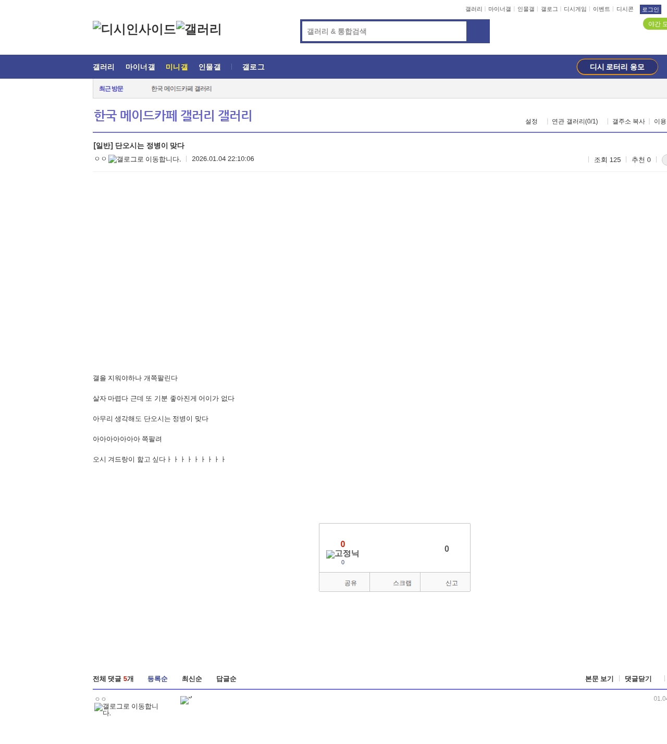667x744 pixels.
Task: Downvote the post in the vote box
Action: click(447, 549)
